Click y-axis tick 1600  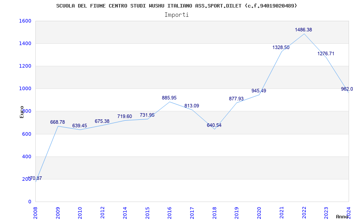tap(25, 21)
